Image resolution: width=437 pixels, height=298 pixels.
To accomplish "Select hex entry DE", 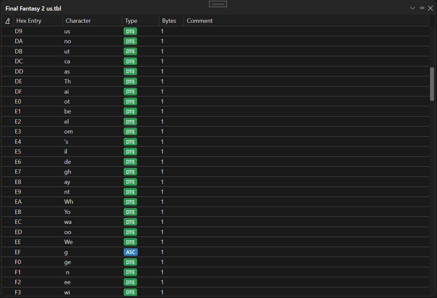I will [x=18, y=81].
